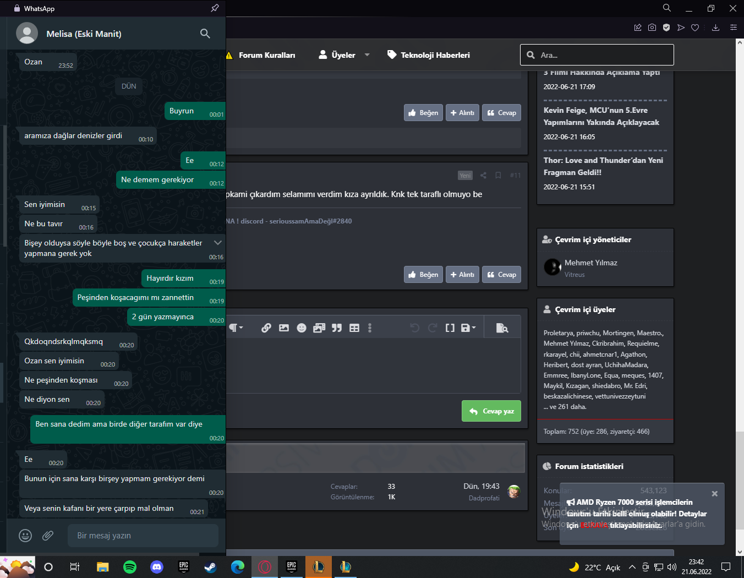Open browser privacy shield icon

[x=666, y=28]
